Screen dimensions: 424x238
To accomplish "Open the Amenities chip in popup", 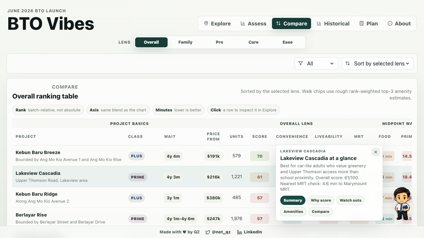I will coord(293,212).
